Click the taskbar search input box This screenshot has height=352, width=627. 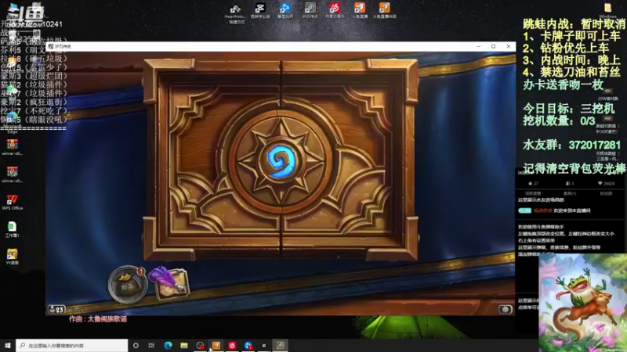click(72, 345)
